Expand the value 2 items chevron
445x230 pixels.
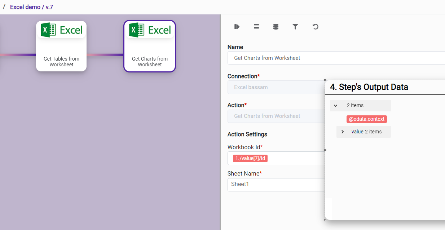click(343, 132)
